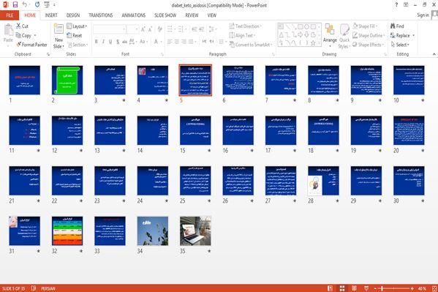Click the Format Painter tool
This screenshot has height=292, width=438.
(31, 45)
